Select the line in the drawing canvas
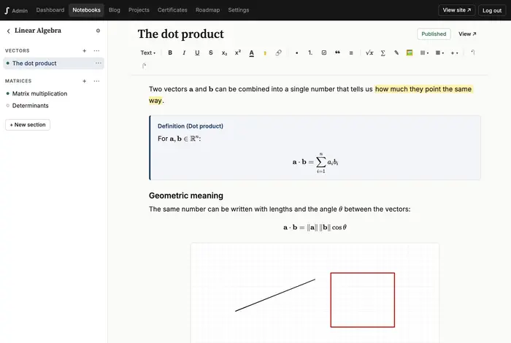 (275, 295)
